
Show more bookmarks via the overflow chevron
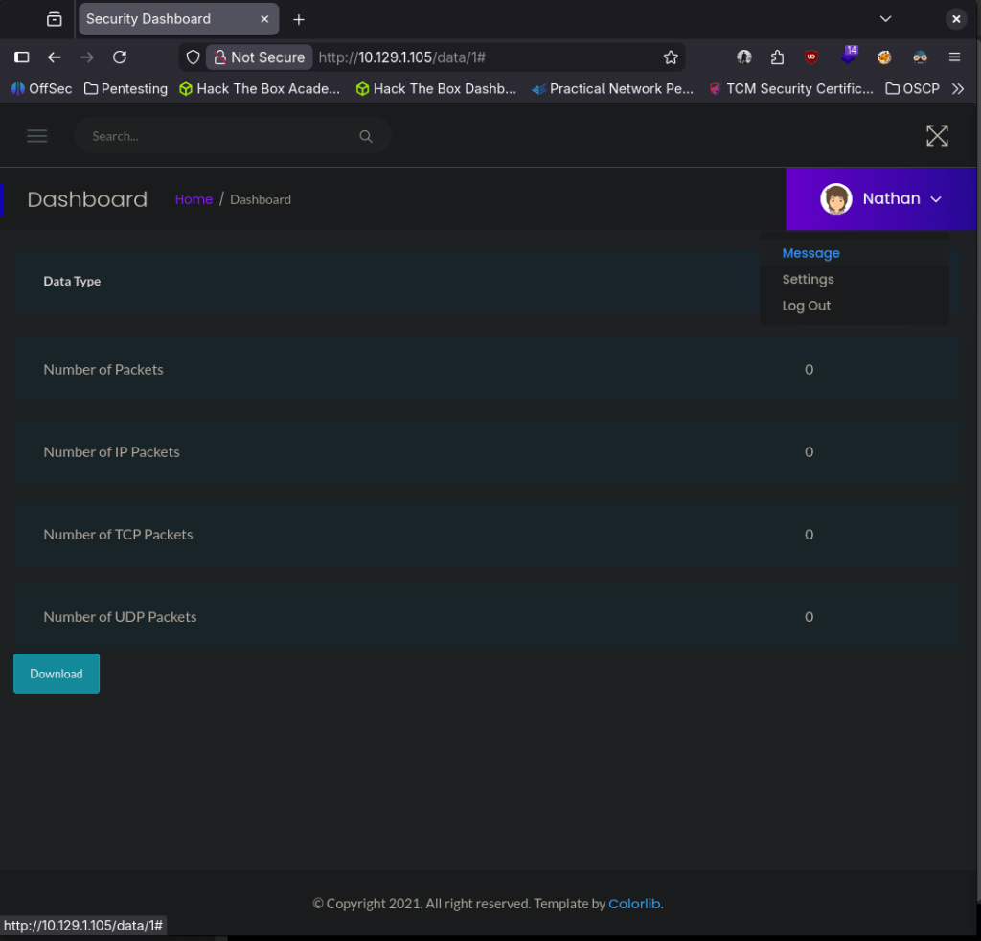tap(957, 89)
